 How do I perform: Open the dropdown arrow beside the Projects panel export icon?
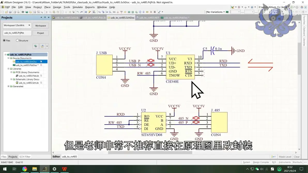[x=47, y=46]
